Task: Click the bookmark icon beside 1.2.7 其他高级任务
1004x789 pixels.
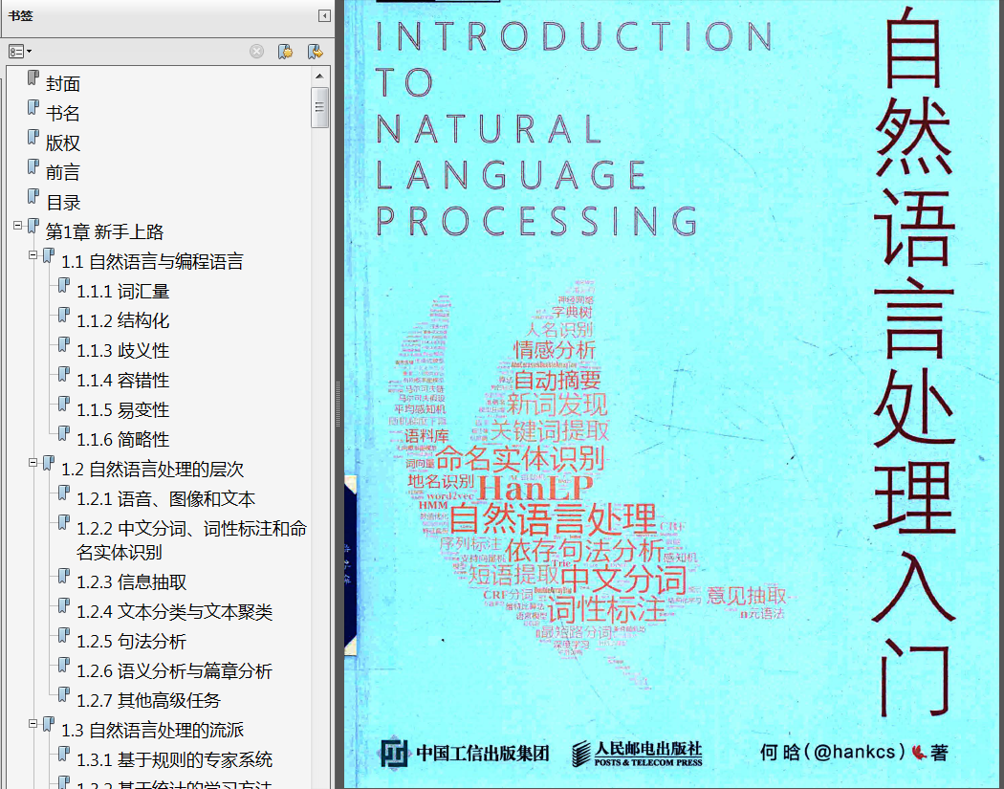Action: coord(64,695)
